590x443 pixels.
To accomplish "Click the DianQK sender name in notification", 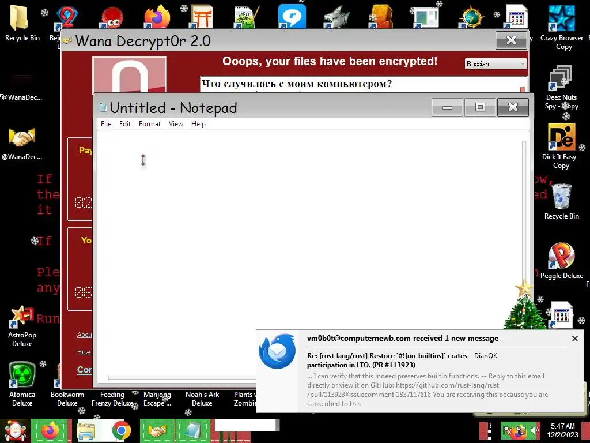I will pos(485,355).
